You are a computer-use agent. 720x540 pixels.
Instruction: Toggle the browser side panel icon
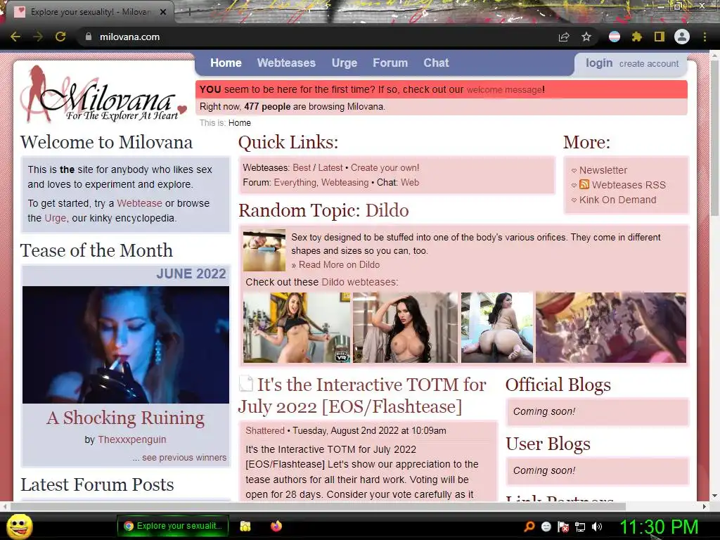[660, 37]
